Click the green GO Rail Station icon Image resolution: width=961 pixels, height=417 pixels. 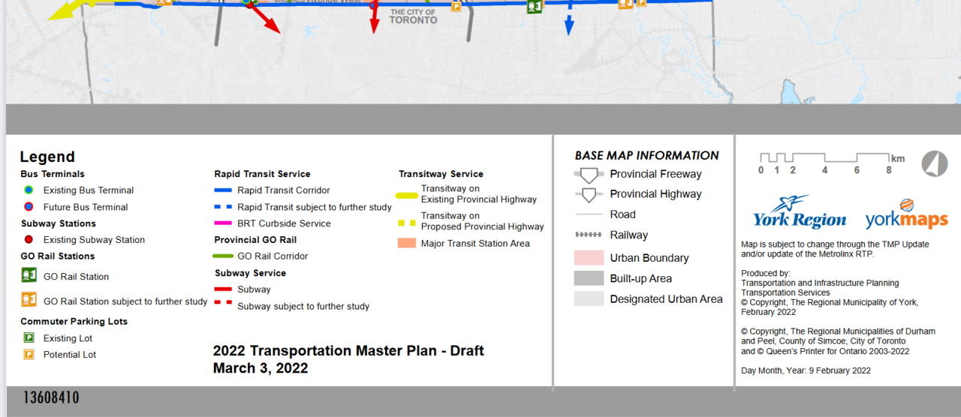pos(29,276)
